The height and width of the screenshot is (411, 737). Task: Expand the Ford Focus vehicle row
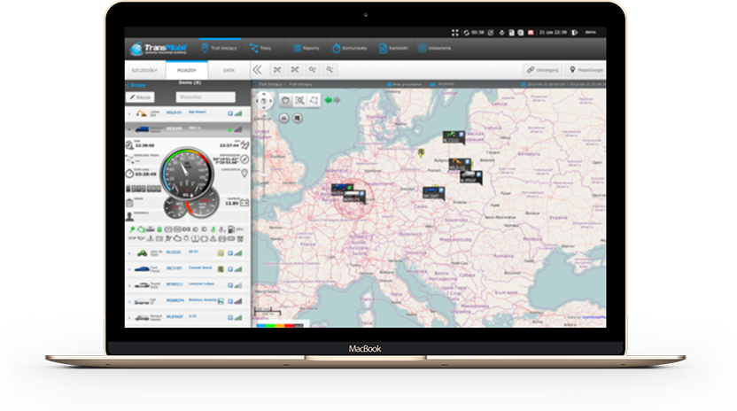[128, 268]
